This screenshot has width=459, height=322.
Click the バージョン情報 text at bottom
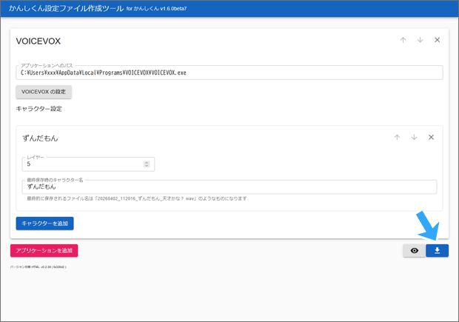38,266
